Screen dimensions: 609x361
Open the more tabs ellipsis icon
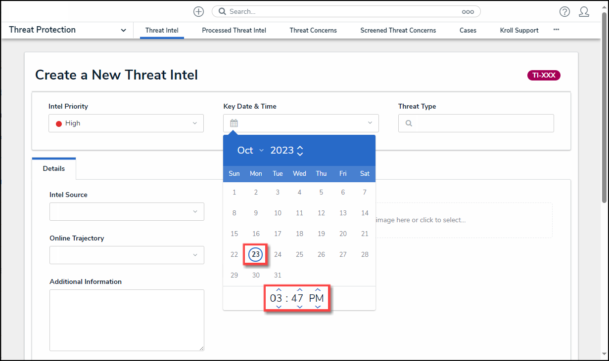click(556, 30)
